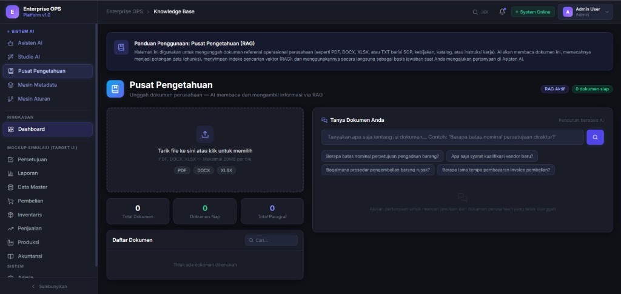The image size is (621, 294).
Task: Click the Total Paragraf stat card
Action: coord(272,212)
